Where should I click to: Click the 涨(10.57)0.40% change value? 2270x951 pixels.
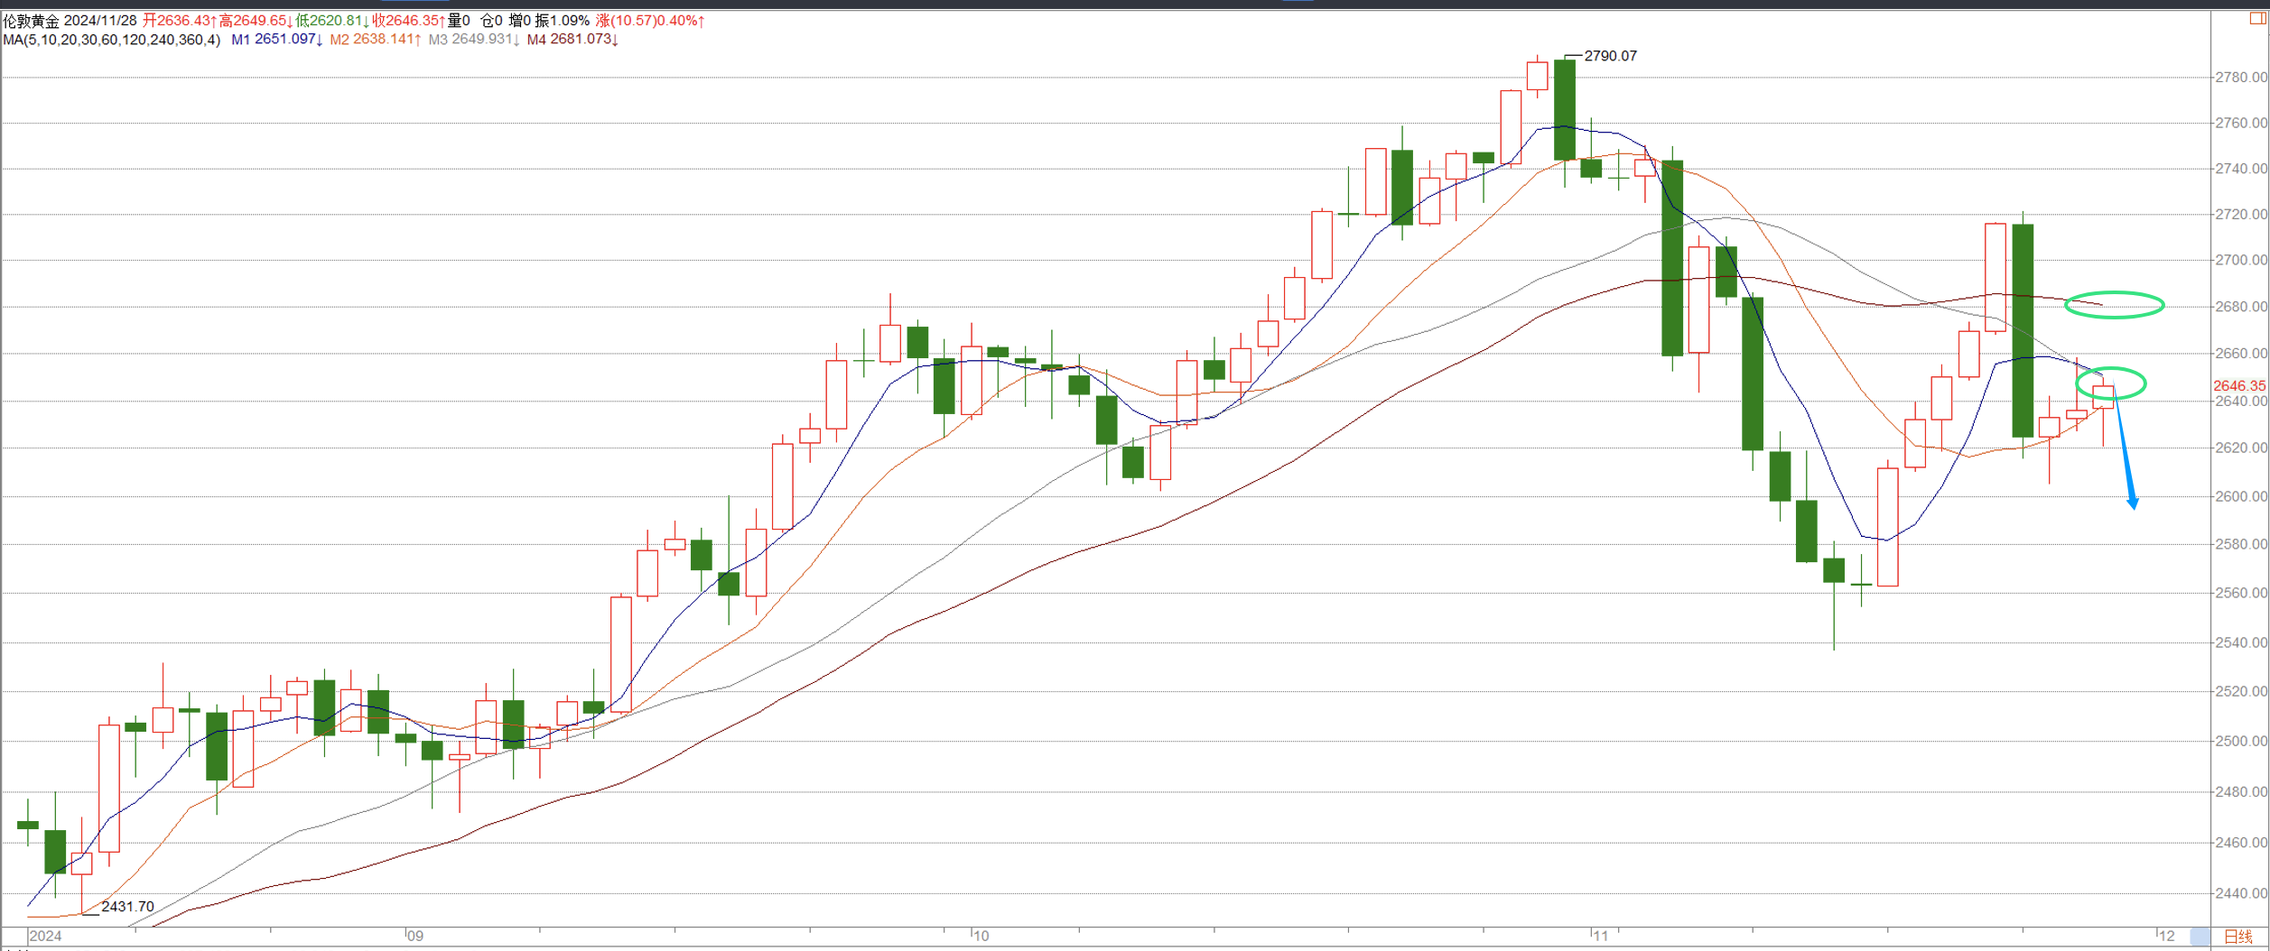point(649,21)
